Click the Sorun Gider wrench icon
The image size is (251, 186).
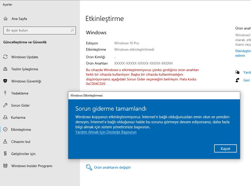coord(5,105)
